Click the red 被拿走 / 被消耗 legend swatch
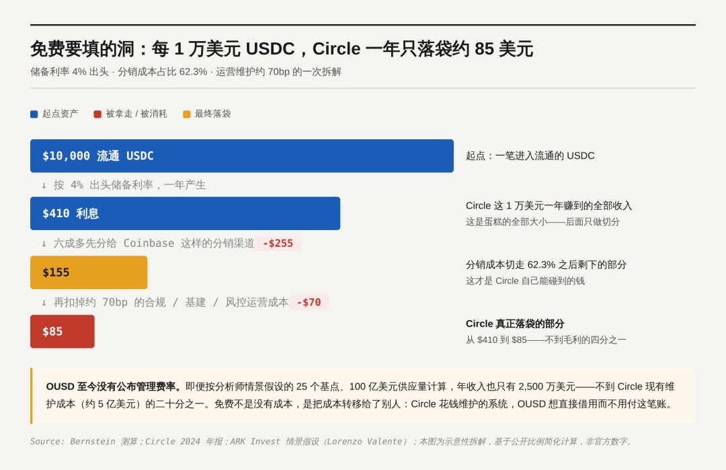The width and height of the screenshot is (726, 470). point(97,114)
